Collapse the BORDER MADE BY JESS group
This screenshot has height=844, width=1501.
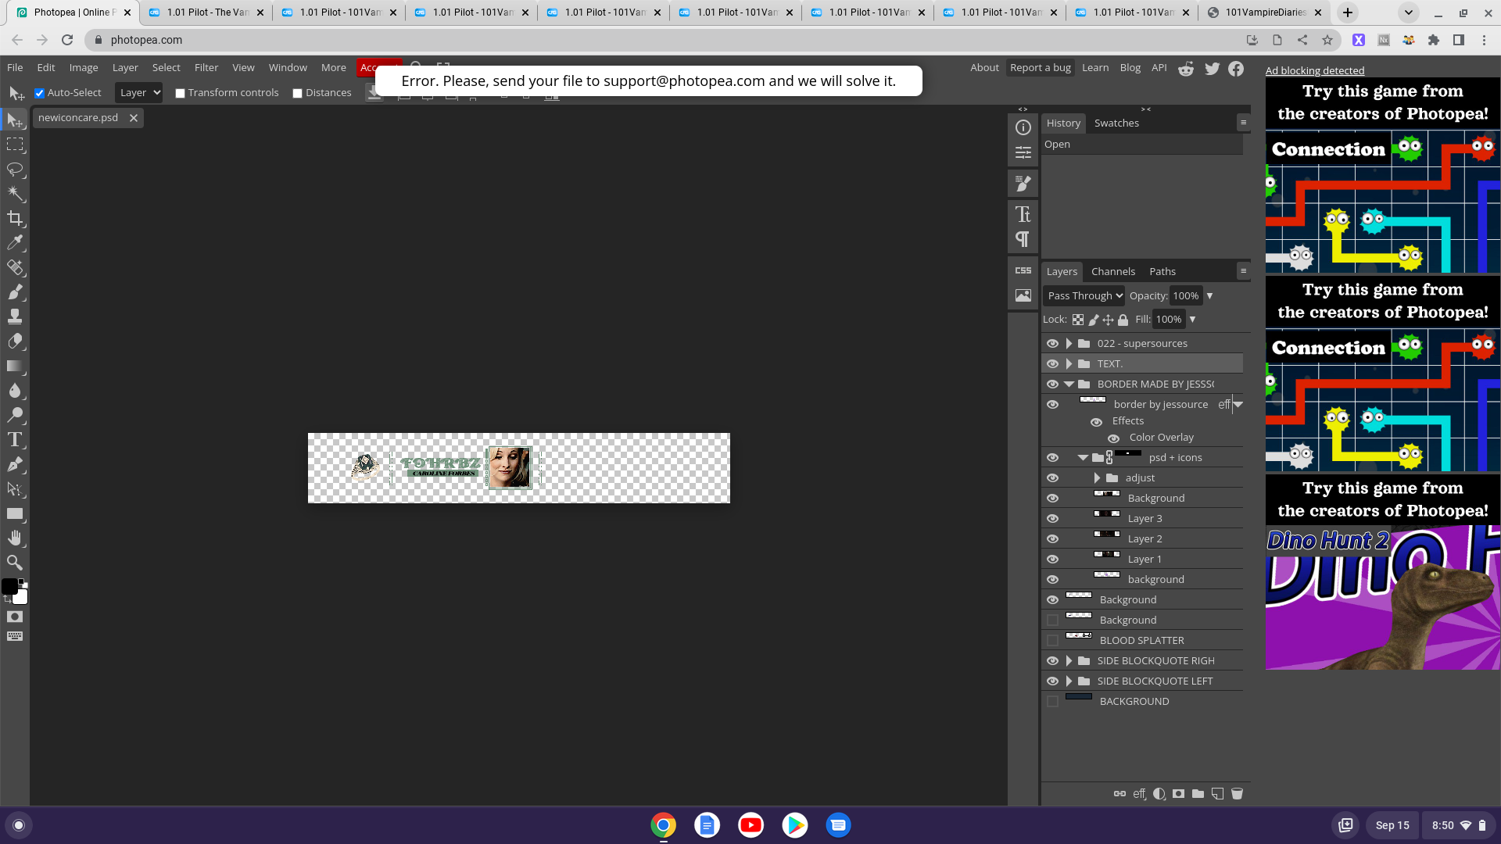click(x=1069, y=384)
